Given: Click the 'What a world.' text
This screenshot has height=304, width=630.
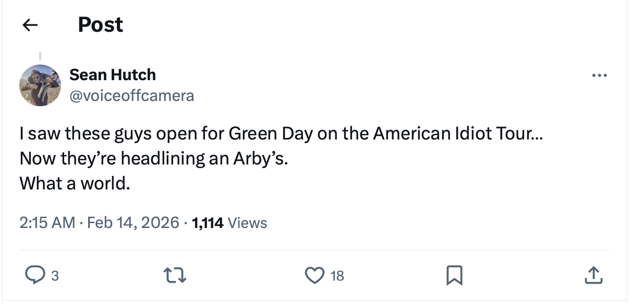Looking at the screenshot, I should point(75,183).
